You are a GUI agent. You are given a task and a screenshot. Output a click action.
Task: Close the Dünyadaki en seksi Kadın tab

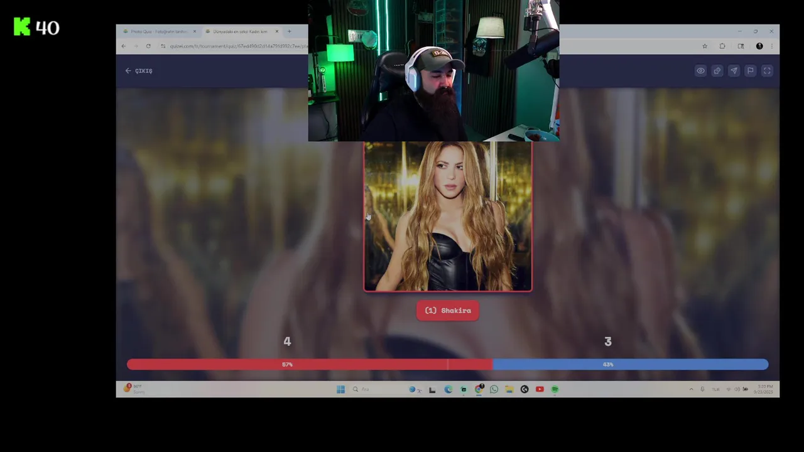click(x=276, y=31)
